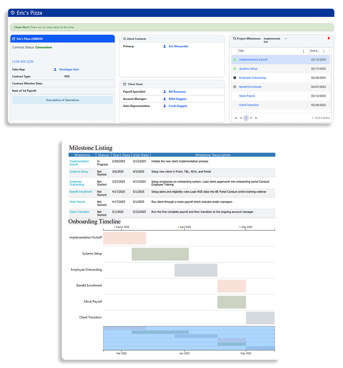Image resolution: width=343 pixels, height=368 pixels.
Task: Unpin the Project Milestones panel
Action: pyautogui.click(x=329, y=39)
